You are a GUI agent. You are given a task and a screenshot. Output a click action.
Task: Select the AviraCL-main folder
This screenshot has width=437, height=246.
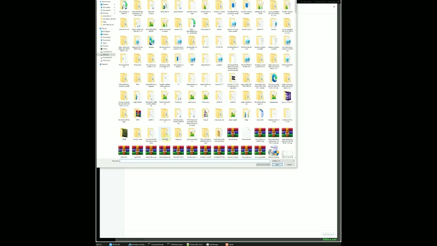[x=138, y=134]
